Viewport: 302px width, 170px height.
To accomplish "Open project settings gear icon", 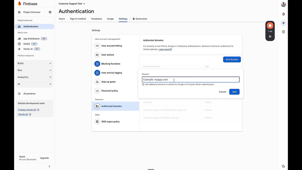I will coord(50,12).
